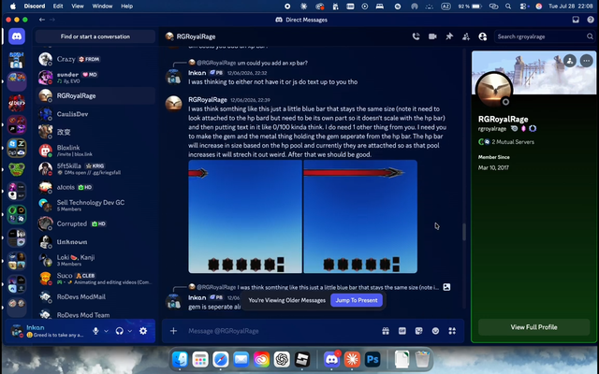Open DM with 改变
The height and width of the screenshot is (374, 599).
[95, 132]
